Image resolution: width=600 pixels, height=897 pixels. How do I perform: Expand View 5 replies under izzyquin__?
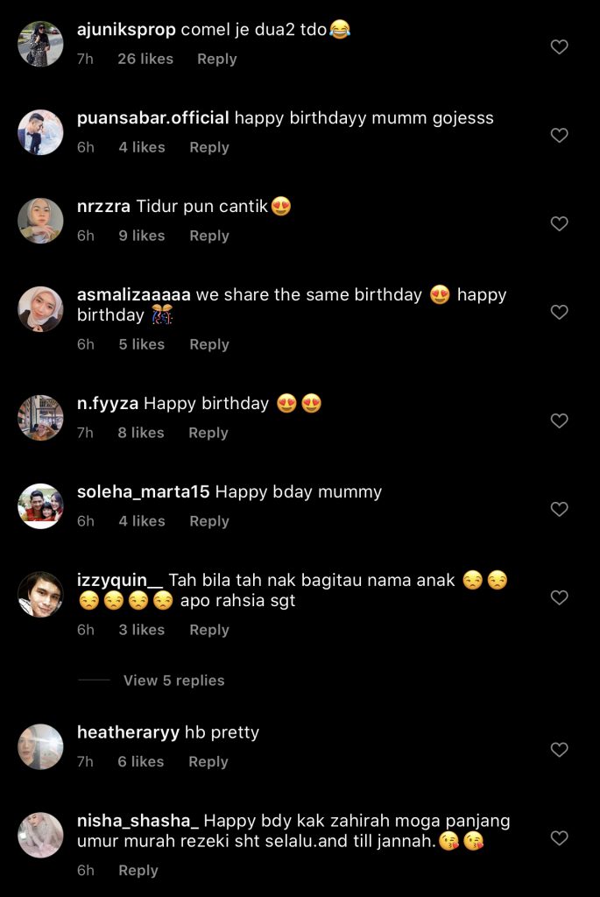173,681
